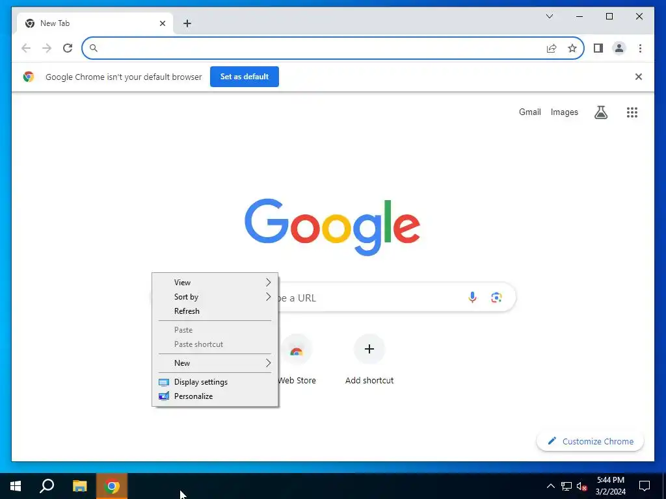Expand the Sort by submenu
This screenshot has width=666, height=499.
point(215,297)
